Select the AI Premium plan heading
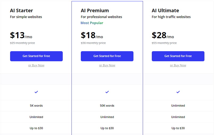 click(x=95, y=11)
